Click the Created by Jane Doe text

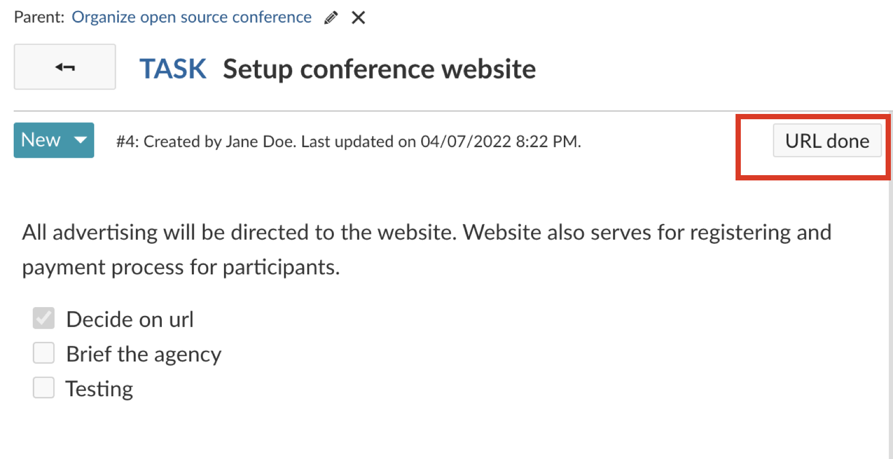pos(218,141)
